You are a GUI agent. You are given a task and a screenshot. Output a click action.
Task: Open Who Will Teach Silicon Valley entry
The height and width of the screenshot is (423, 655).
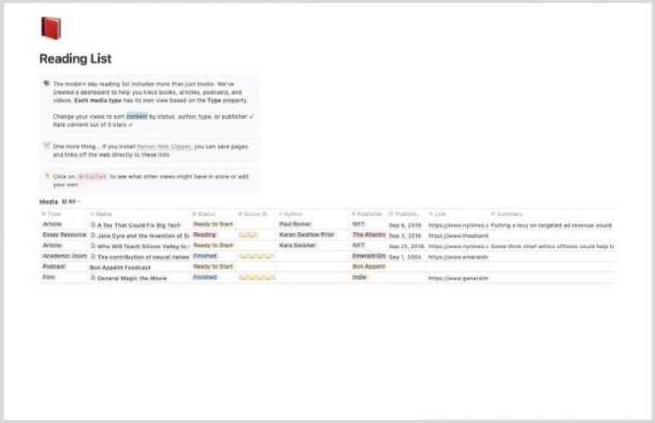click(x=143, y=246)
